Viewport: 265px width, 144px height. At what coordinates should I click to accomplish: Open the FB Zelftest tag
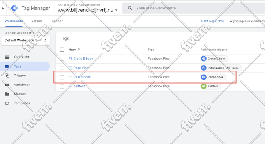click(x=76, y=86)
